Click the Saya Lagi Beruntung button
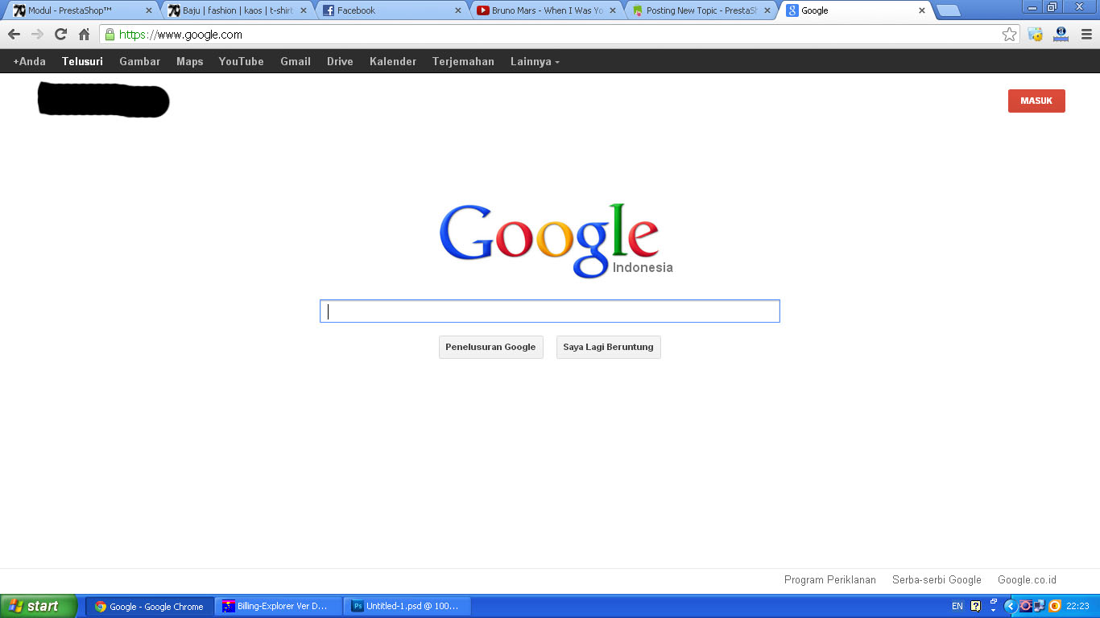Image resolution: width=1100 pixels, height=618 pixels. [608, 347]
